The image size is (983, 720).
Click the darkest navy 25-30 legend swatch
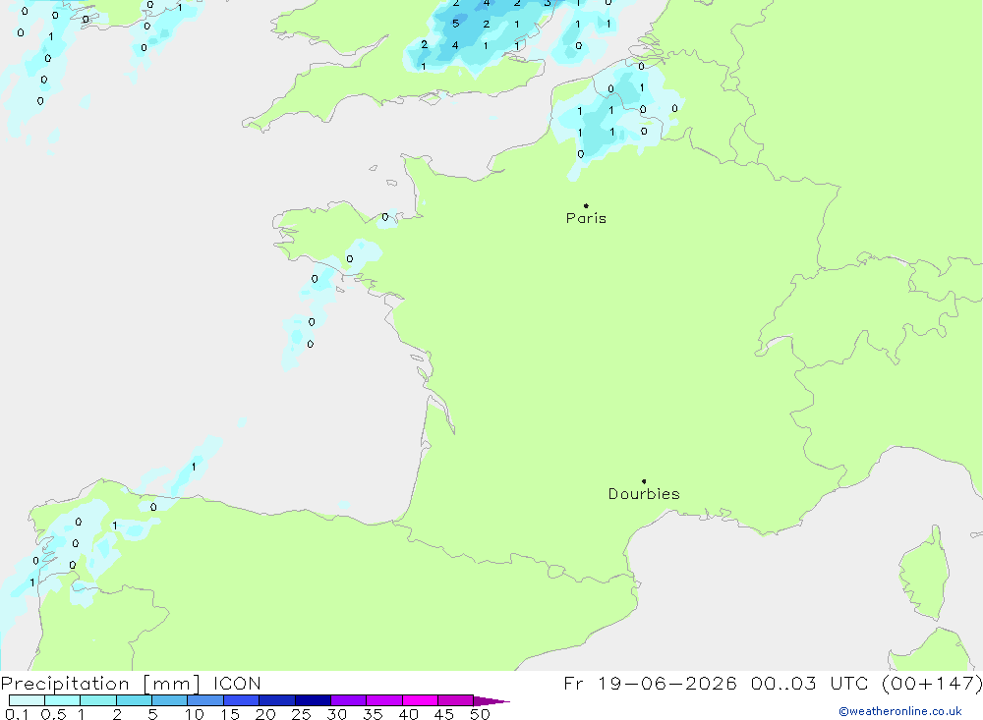coord(313,700)
